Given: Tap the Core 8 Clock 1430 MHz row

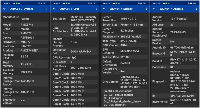Looking at the screenshot, I should 75,104.
